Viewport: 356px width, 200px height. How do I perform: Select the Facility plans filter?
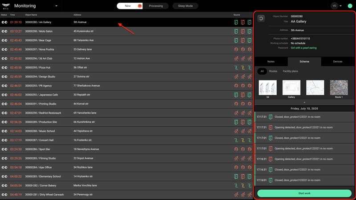pyautogui.click(x=290, y=71)
